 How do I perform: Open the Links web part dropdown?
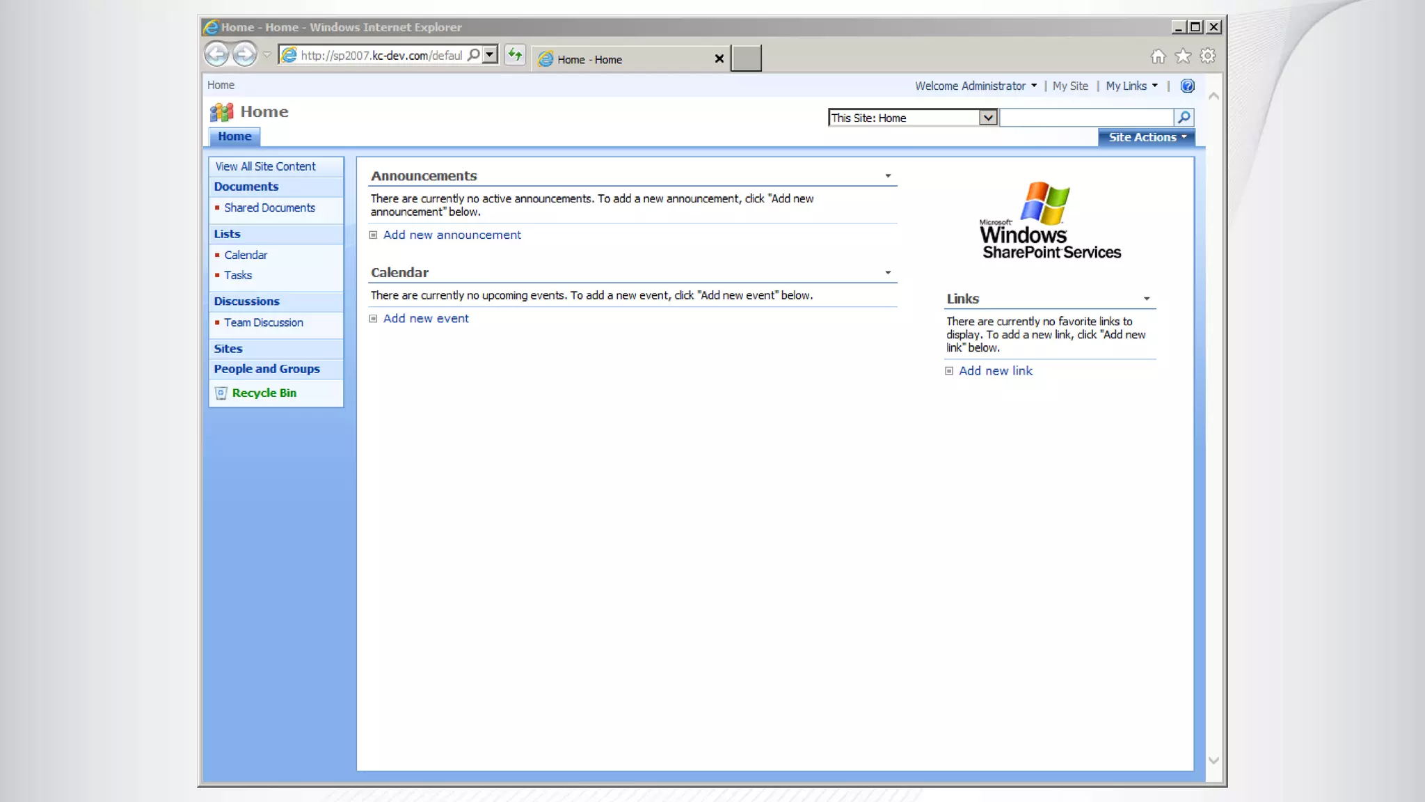pyautogui.click(x=1147, y=299)
